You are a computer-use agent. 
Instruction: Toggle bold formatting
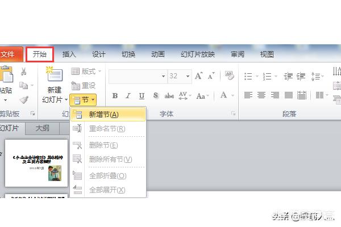pyautogui.click(x=115, y=96)
